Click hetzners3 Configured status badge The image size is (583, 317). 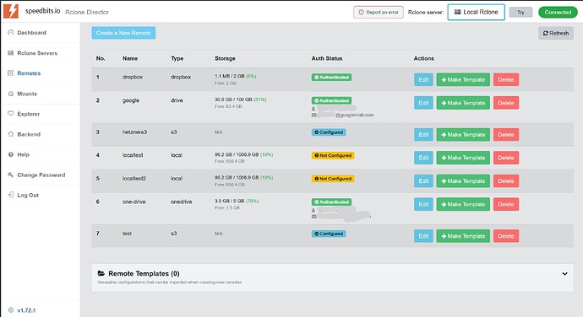[x=329, y=132]
